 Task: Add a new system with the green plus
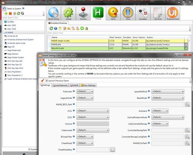point(6,13)
